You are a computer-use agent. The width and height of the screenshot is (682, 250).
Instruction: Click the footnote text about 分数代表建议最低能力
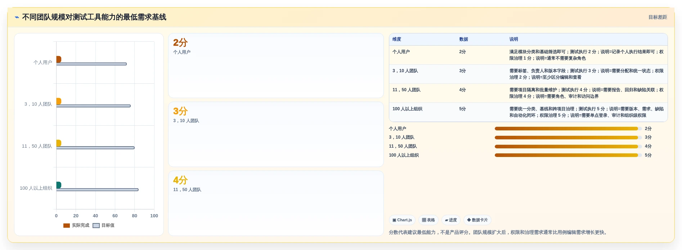click(x=499, y=233)
